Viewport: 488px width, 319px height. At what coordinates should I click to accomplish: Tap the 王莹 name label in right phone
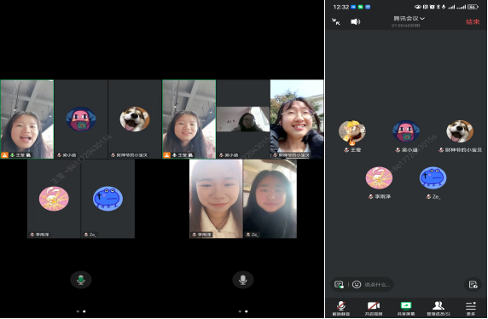(356, 150)
